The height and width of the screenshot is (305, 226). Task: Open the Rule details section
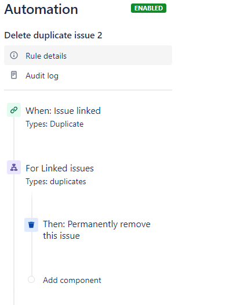pos(88,55)
